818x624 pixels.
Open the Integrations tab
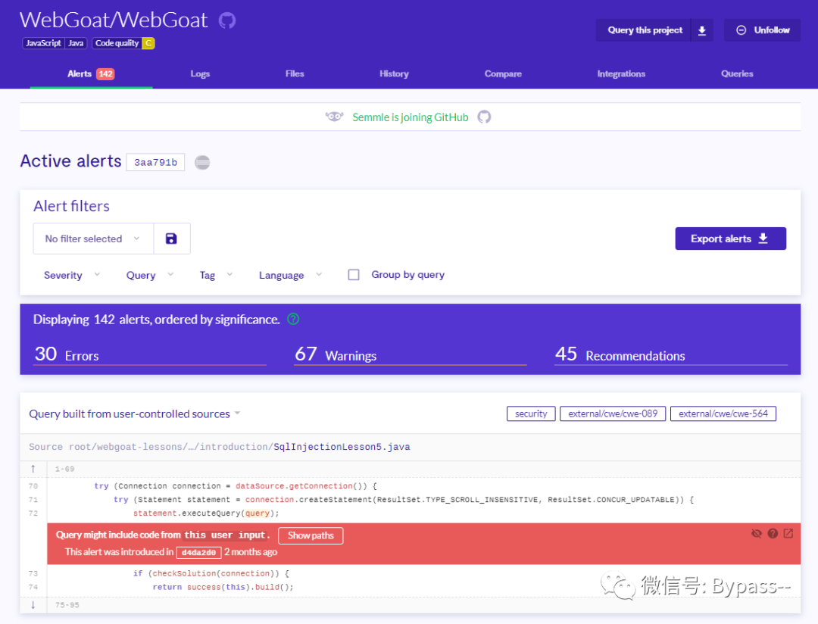[x=621, y=74]
